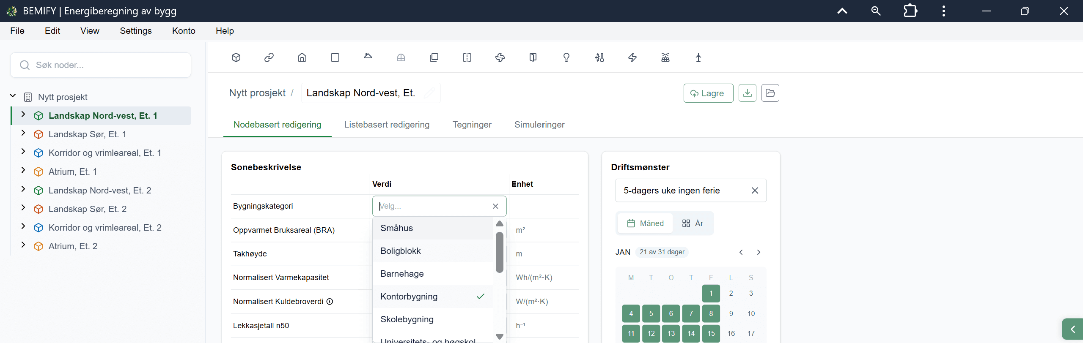Image resolution: width=1083 pixels, height=343 pixels.
Task: Toggle calendar view to Måned
Action: [x=645, y=223]
